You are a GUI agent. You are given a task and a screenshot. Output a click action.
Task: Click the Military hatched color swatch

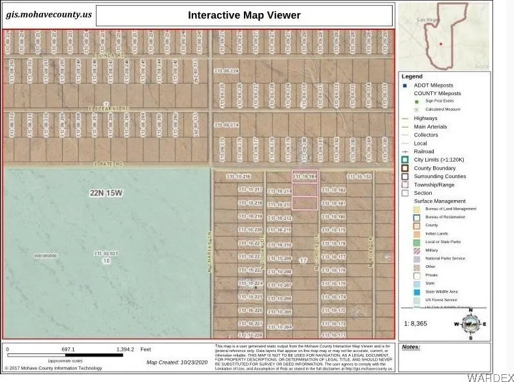pos(416,250)
